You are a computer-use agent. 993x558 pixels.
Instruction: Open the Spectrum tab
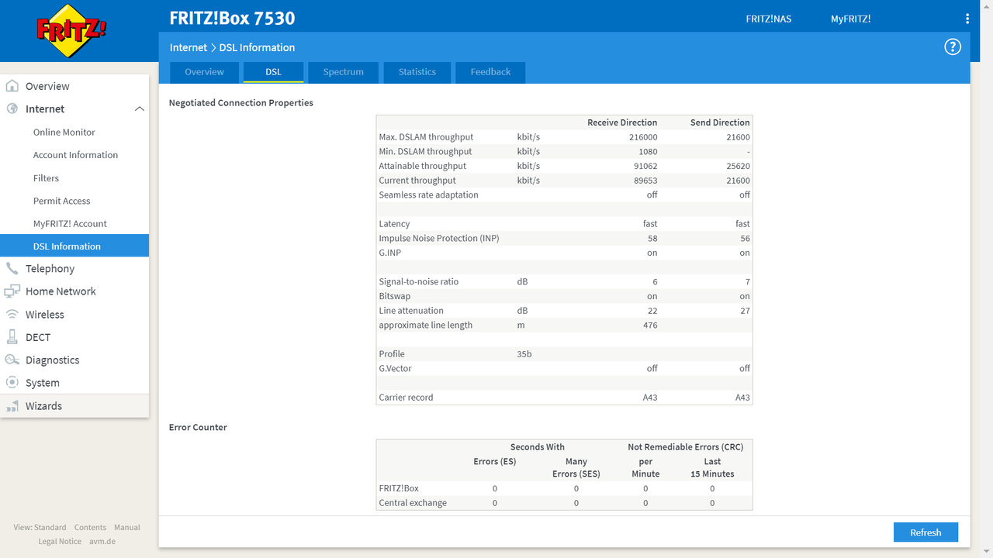pyautogui.click(x=344, y=72)
